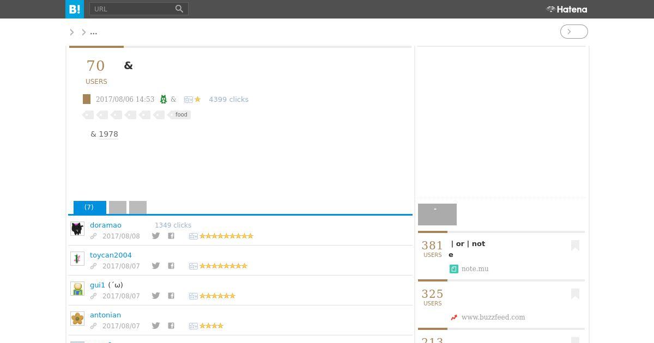The image size is (654, 343).
Task: Add a star to gui1's comment
Action: 193,296
